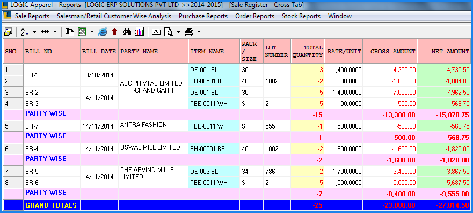Click the TOTAL QUANTITY column header
Viewport: 473px width, 213px height.
308,51
